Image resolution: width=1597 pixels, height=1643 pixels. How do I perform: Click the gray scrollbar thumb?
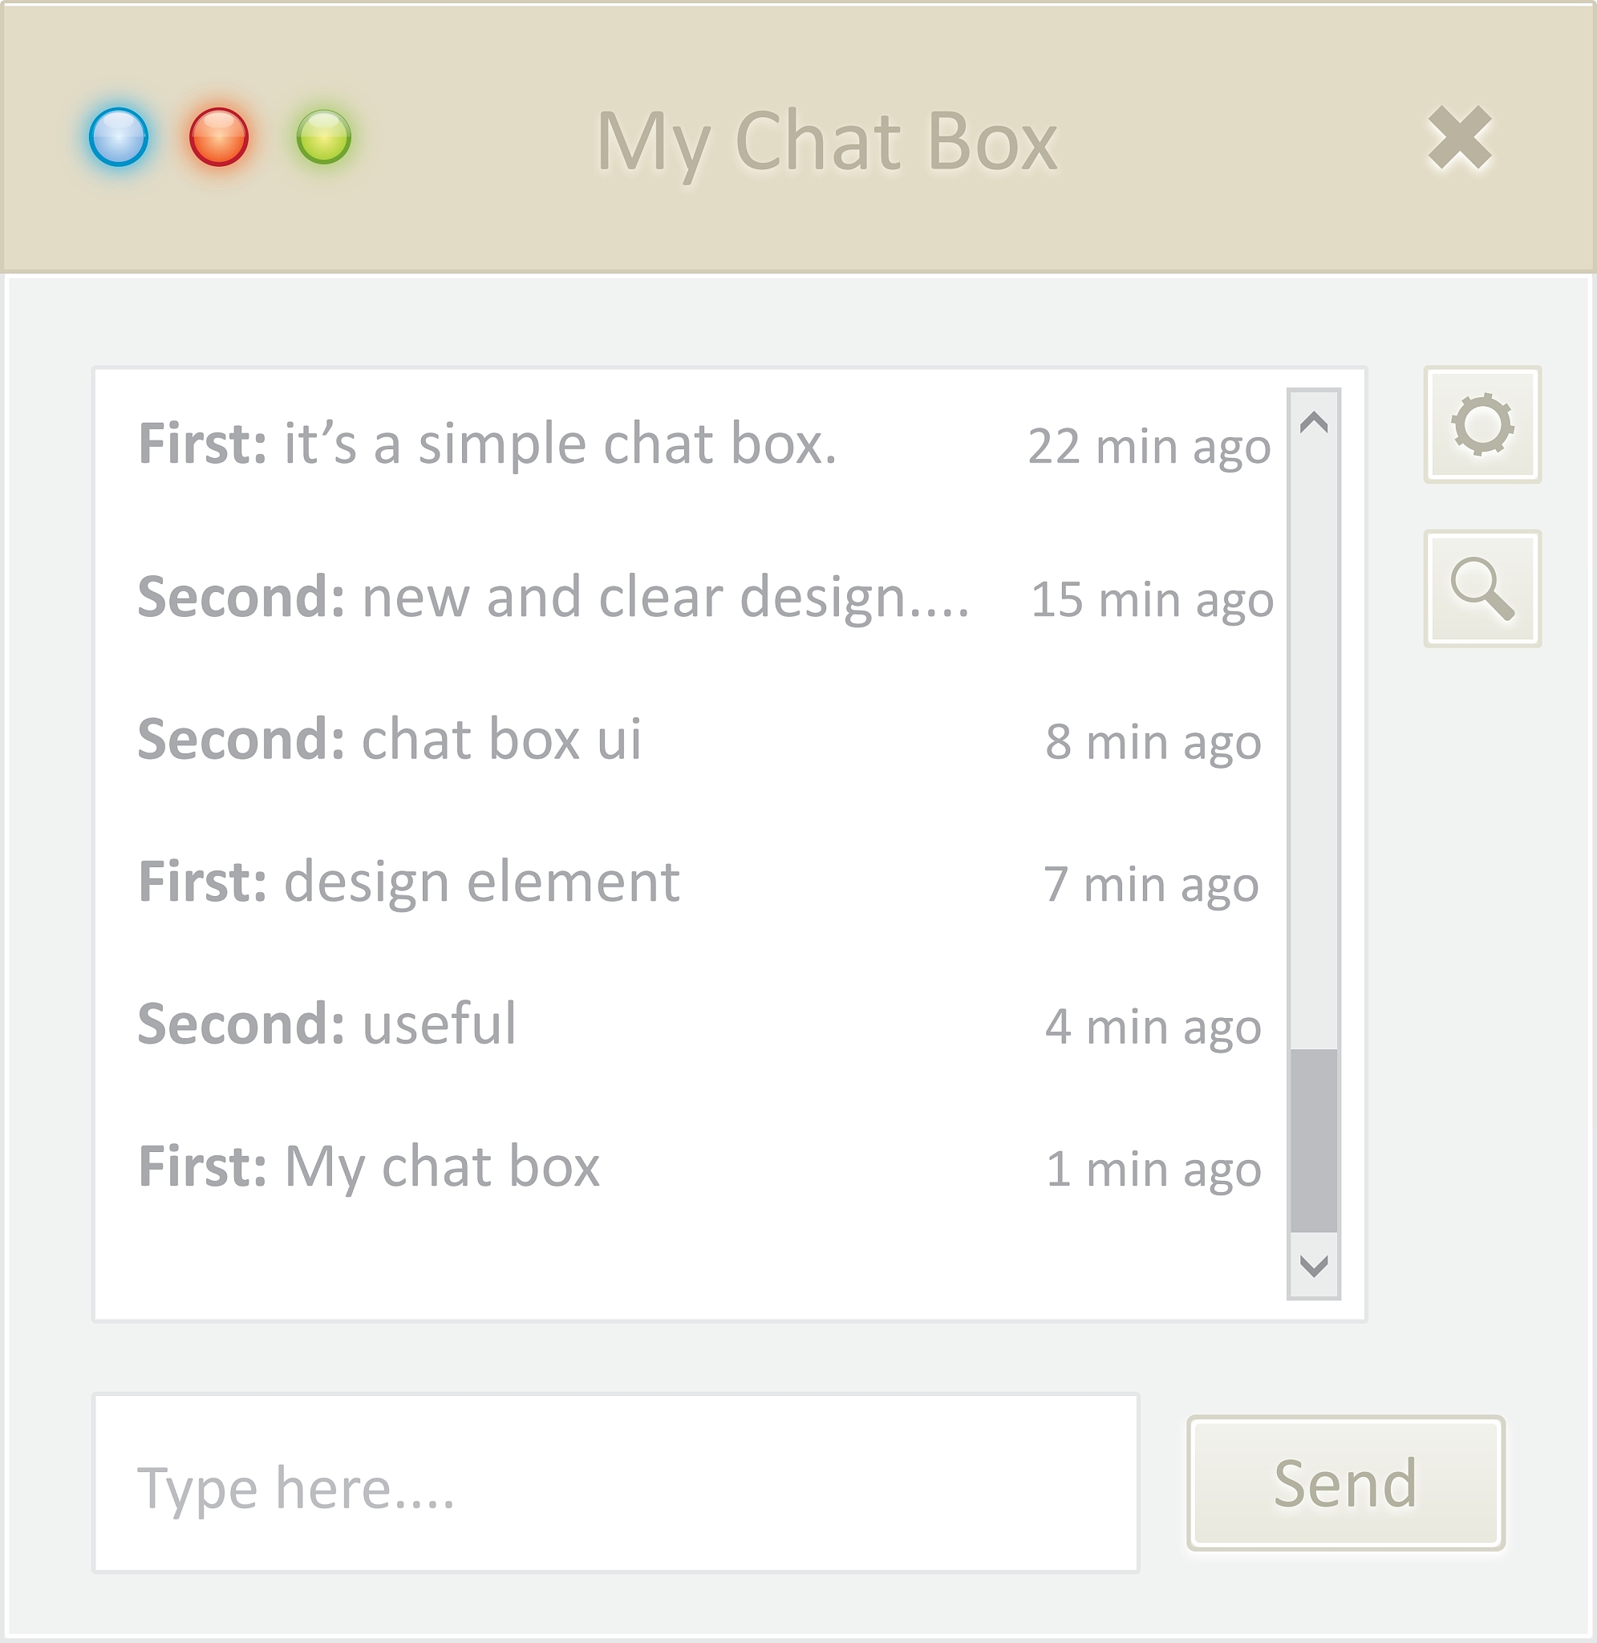(x=1314, y=1140)
